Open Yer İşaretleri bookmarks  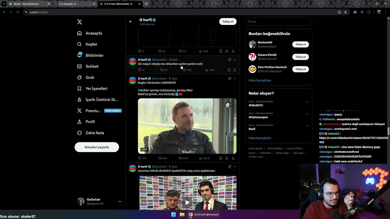[92, 89]
